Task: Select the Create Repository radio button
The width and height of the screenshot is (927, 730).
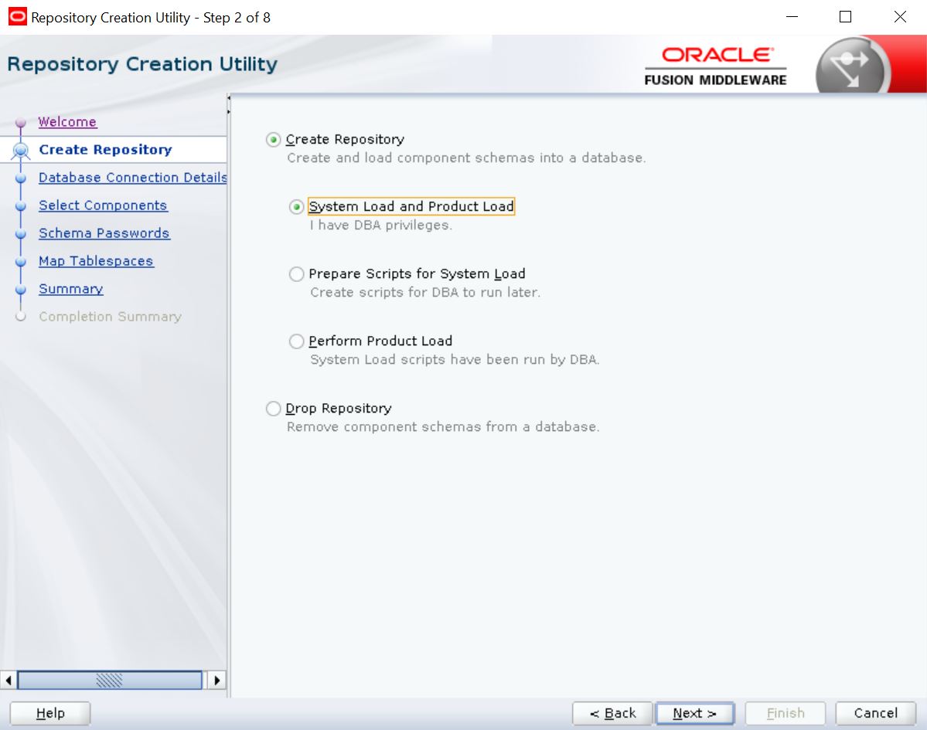Action: click(273, 140)
